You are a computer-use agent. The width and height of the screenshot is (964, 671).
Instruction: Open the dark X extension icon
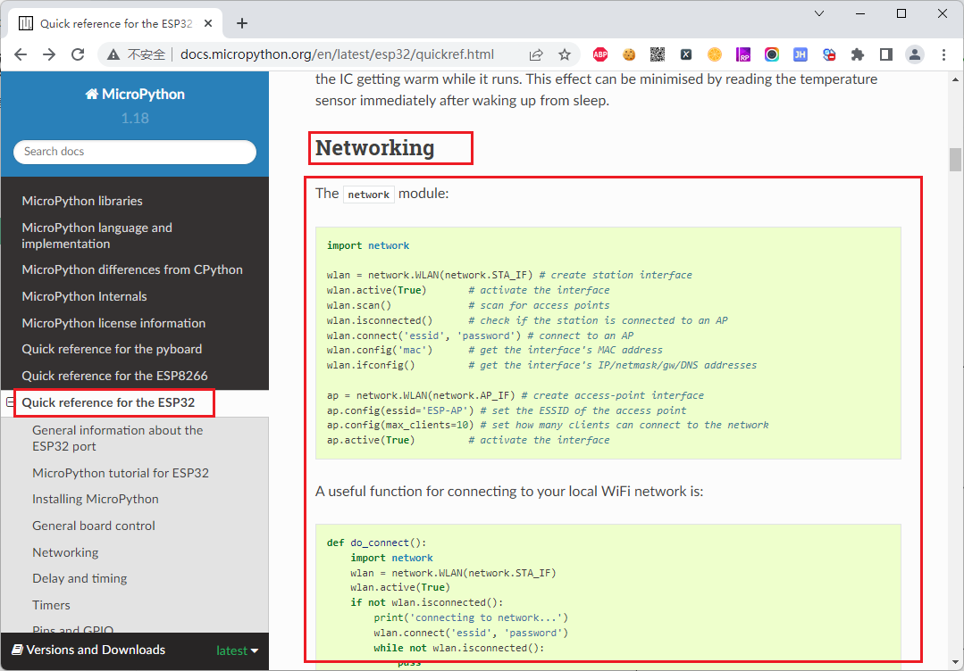tap(686, 54)
